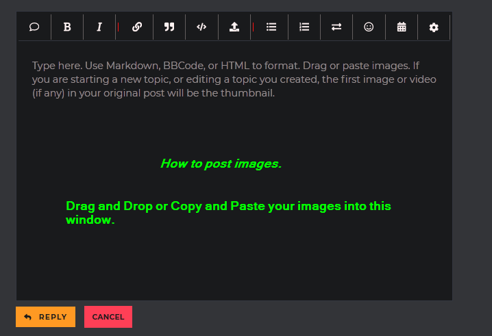This screenshot has height=336, width=492.
Task: Click the red Cancel button
Action: (108, 317)
